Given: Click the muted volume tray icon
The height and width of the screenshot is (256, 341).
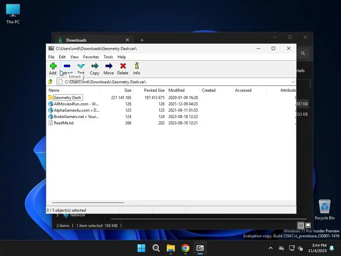Looking at the screenshot, I should [x=301, y=248].
